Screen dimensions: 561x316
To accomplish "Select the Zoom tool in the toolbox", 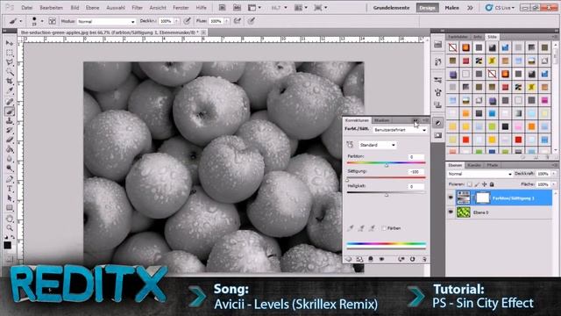I will click(x=10, y=228).
